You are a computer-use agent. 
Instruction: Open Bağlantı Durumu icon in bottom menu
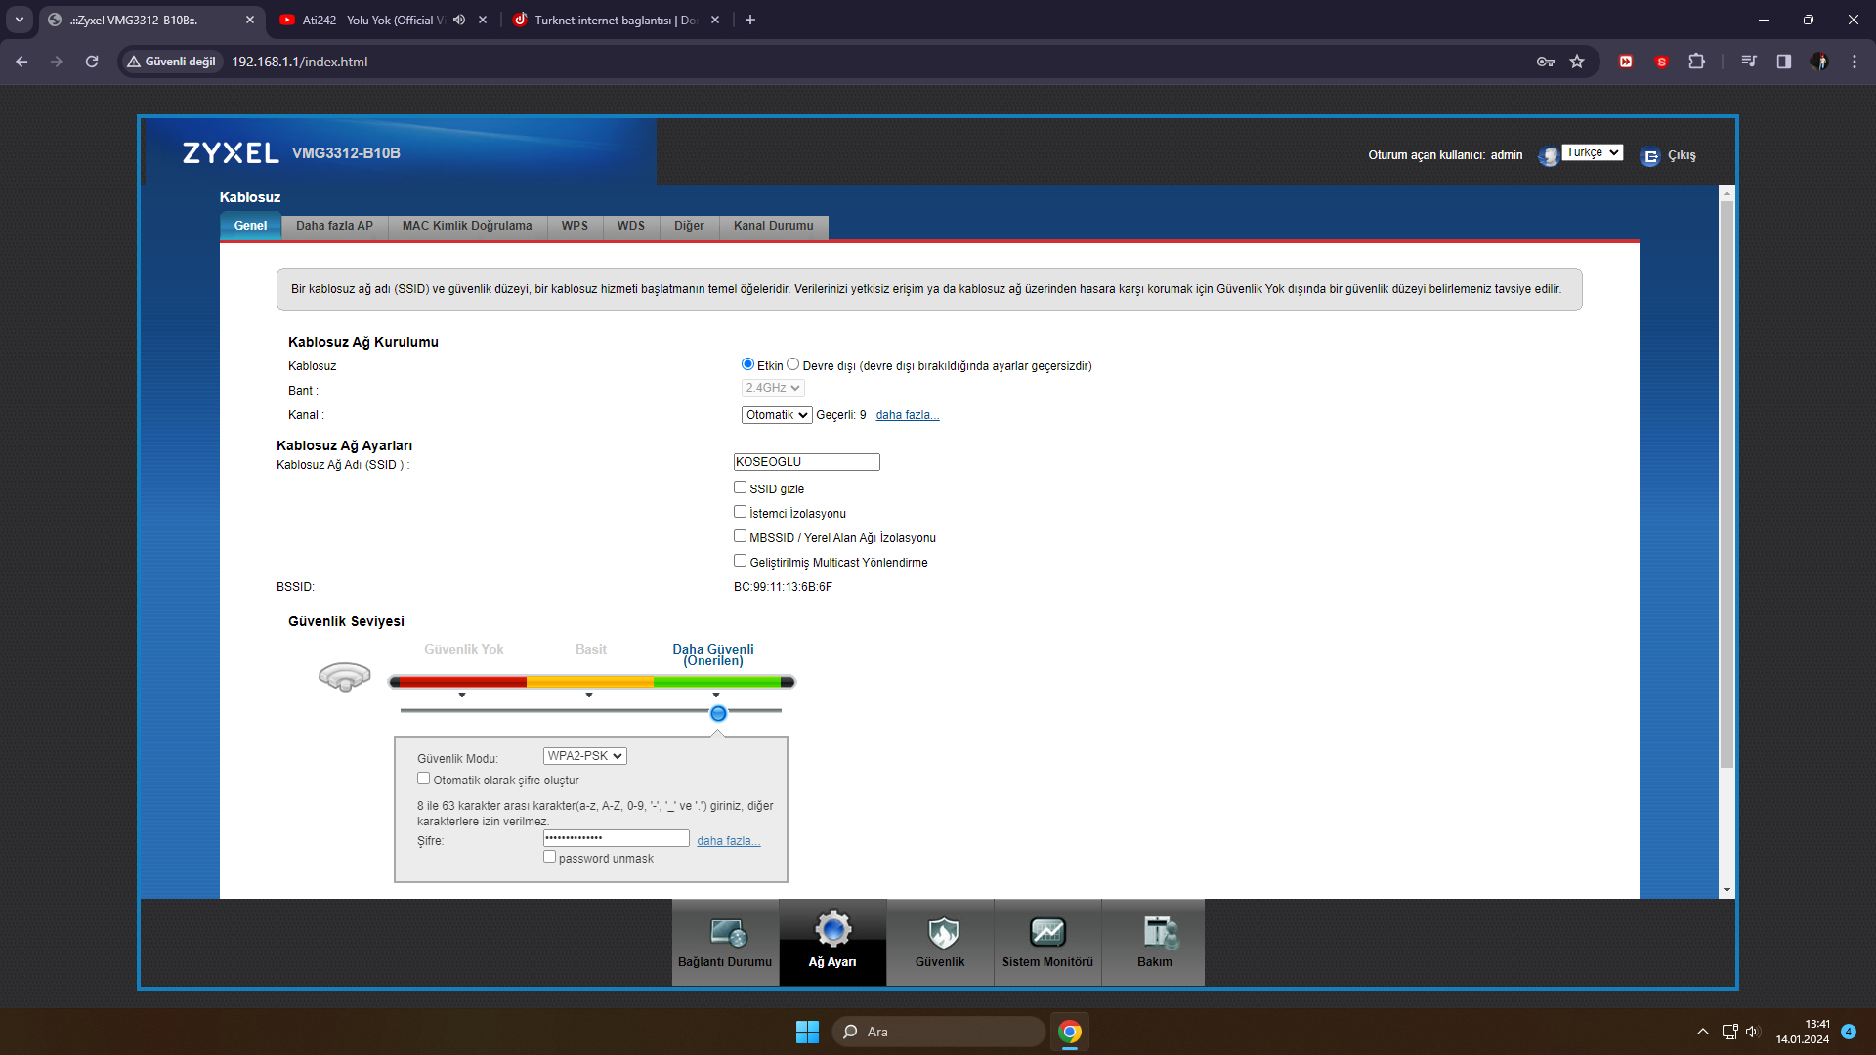click(728, 933)
